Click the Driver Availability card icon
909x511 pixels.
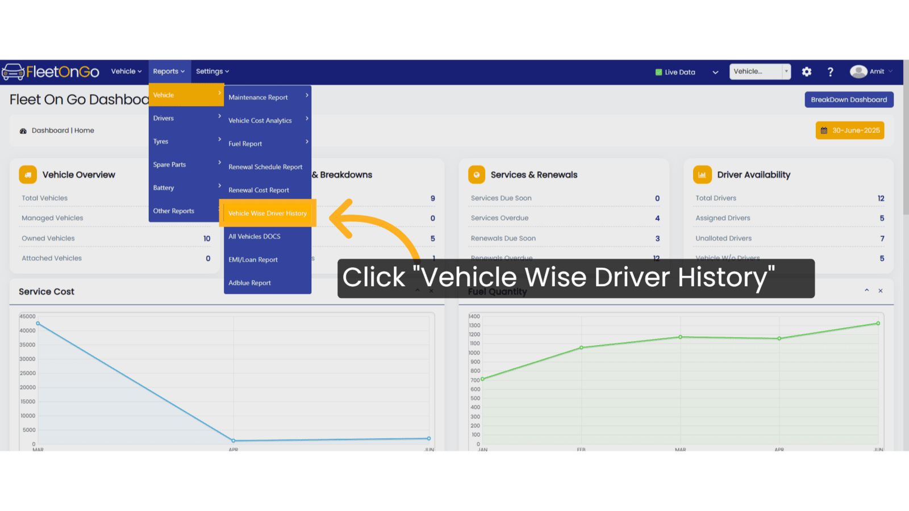[x=702, y=175]
